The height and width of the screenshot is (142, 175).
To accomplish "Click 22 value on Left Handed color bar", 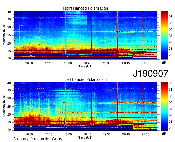I will [x=170, y=128].
